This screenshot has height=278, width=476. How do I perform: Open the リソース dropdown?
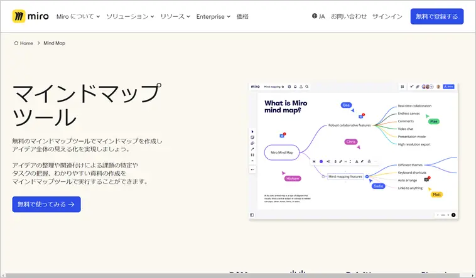coord(175,16)
